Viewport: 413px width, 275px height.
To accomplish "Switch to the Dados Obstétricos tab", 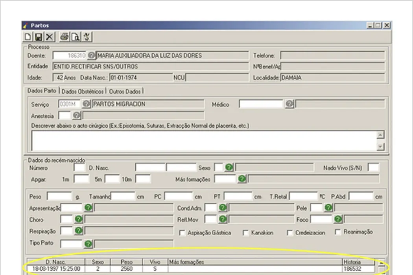I will tap(83, 91).
